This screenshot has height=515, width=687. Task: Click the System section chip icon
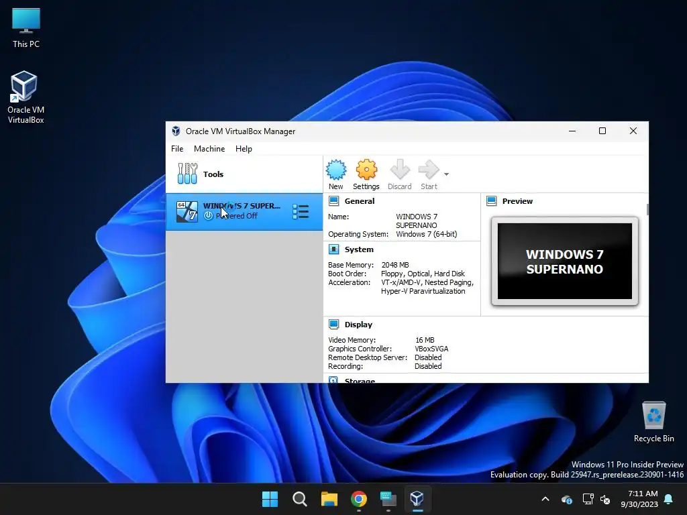pos(334,249)
